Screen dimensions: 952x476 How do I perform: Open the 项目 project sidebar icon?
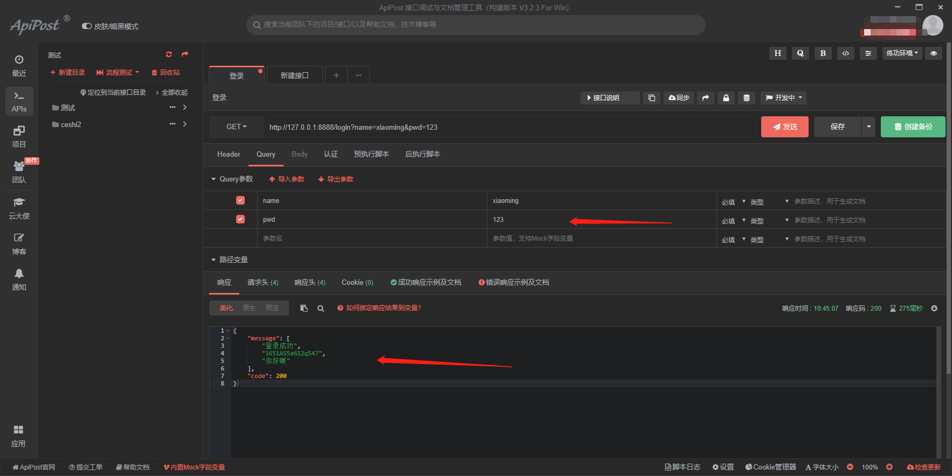pos(19,136)
